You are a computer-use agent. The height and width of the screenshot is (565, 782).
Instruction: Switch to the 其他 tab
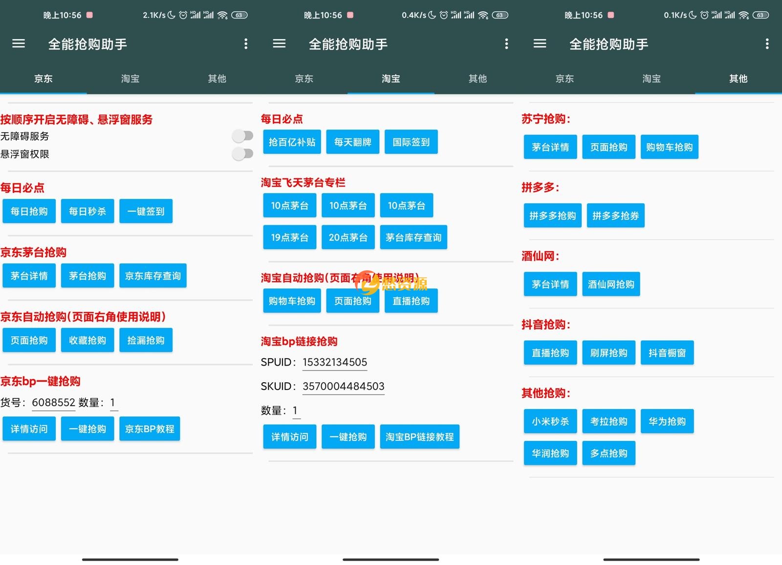[x=217, y=79]
